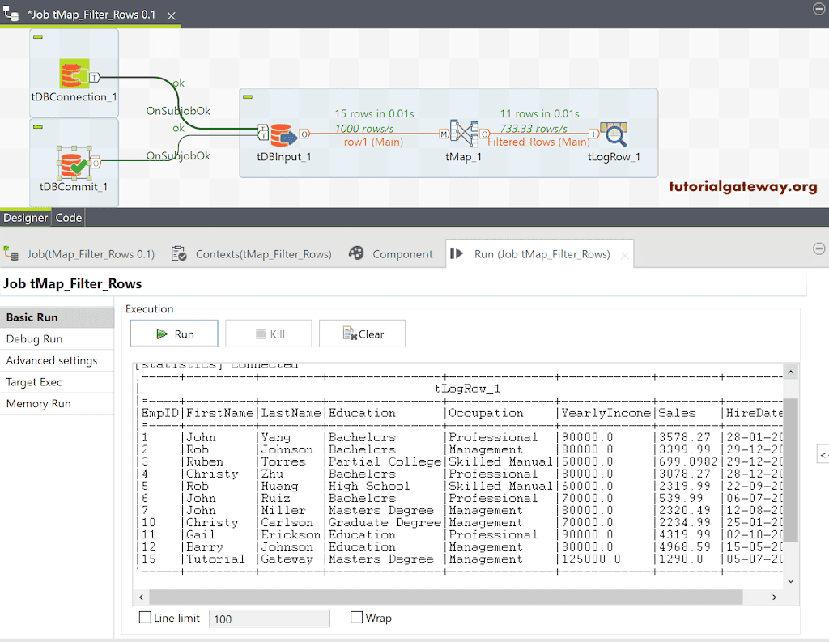Click the gear icon on the Component tab

(x=356, y=253)
